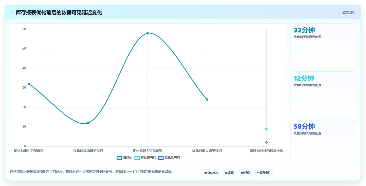This screenshot has height=186, width=366.
Task: Click the 优化后平均可见延迟 caption under 12分钟
Action: click(307, 85)
